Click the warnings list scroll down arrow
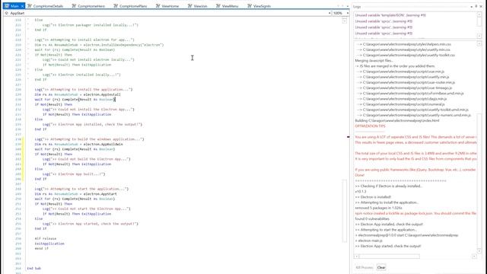The height and width of the screenshot is (274, 487). click(x=479, y=36)
